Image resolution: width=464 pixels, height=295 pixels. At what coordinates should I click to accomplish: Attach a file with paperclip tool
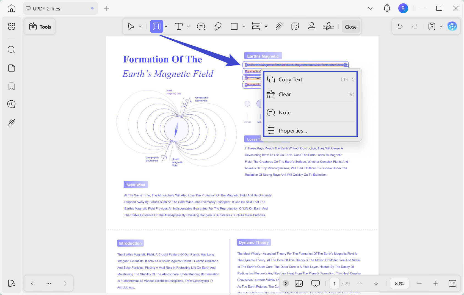[x=279, y=26]
